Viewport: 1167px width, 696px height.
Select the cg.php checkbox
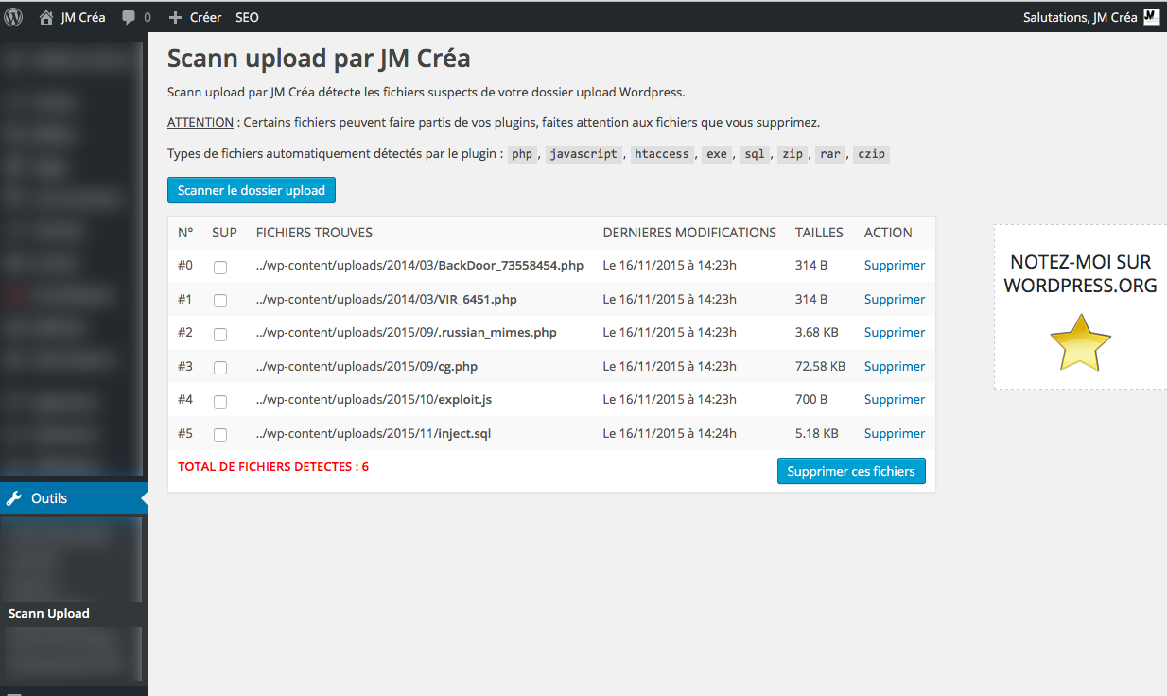220,368
